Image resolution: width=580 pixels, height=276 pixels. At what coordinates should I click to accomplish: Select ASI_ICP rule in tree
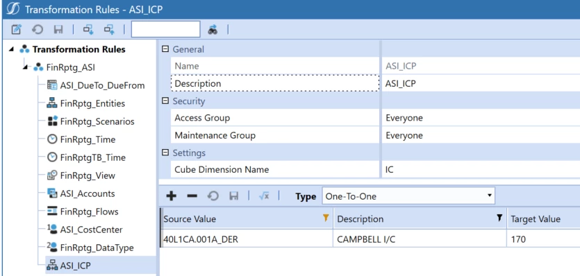76,266
